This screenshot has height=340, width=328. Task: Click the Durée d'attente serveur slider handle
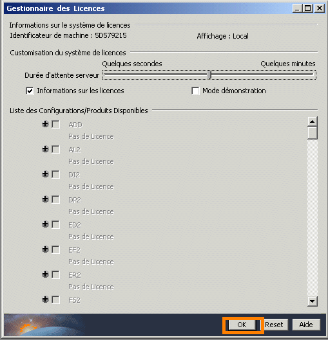(209, 75)
